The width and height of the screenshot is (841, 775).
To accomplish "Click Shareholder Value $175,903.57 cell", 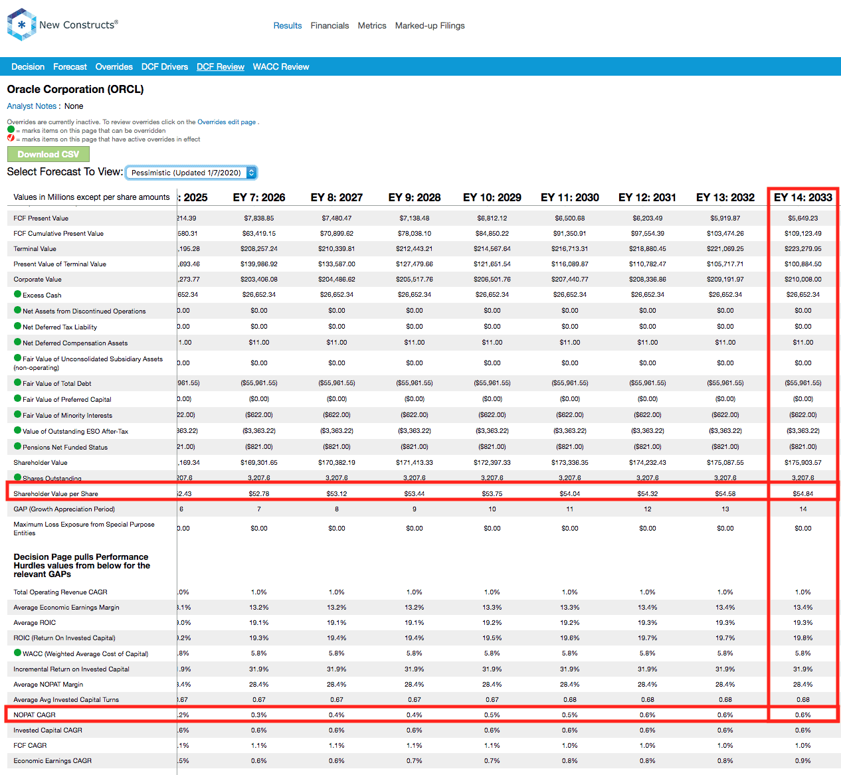I will [x=802, y=462].
